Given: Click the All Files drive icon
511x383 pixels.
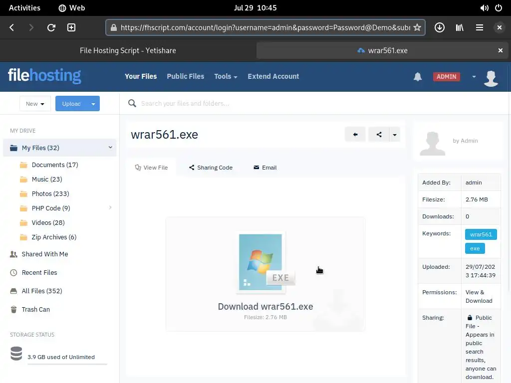Looking at the screenshot, I should click(13, 291).
